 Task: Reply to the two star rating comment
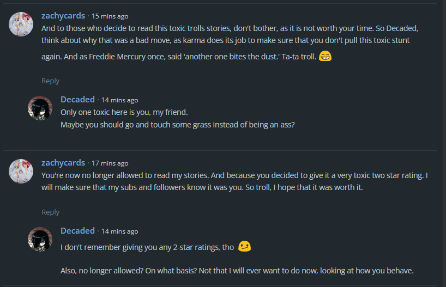click(51, 212)
